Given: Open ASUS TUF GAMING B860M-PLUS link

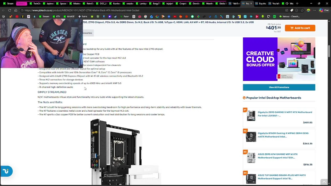Looking at the screenshot, I should [x=282, y=177].
